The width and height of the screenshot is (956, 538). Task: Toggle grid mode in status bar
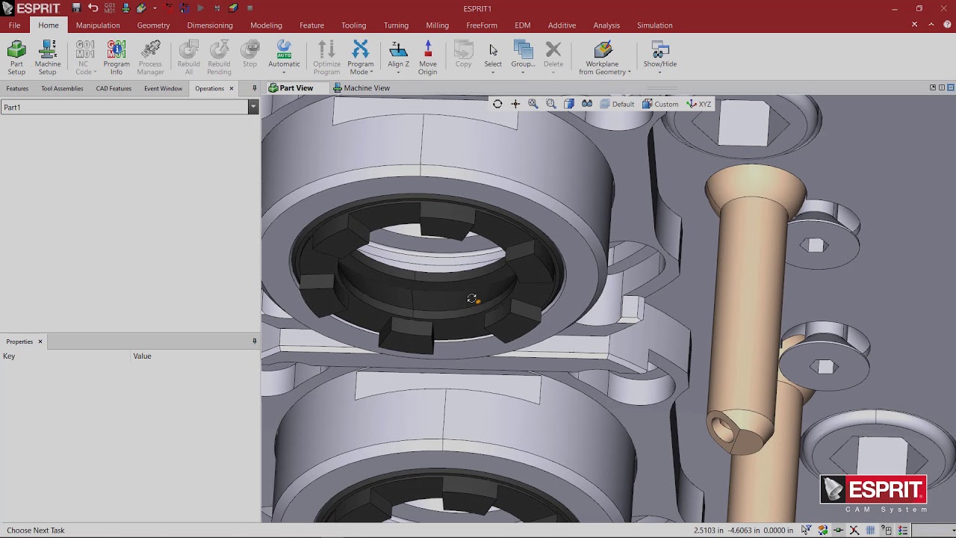(x=871, y=530)
